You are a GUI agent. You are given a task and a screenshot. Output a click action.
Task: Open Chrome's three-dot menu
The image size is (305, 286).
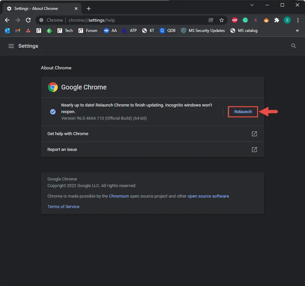click(x=298, y=20)
